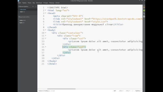163x92 pixels.
Task: Click line number 14 in the gutter
Action: (x=43, y=44)
